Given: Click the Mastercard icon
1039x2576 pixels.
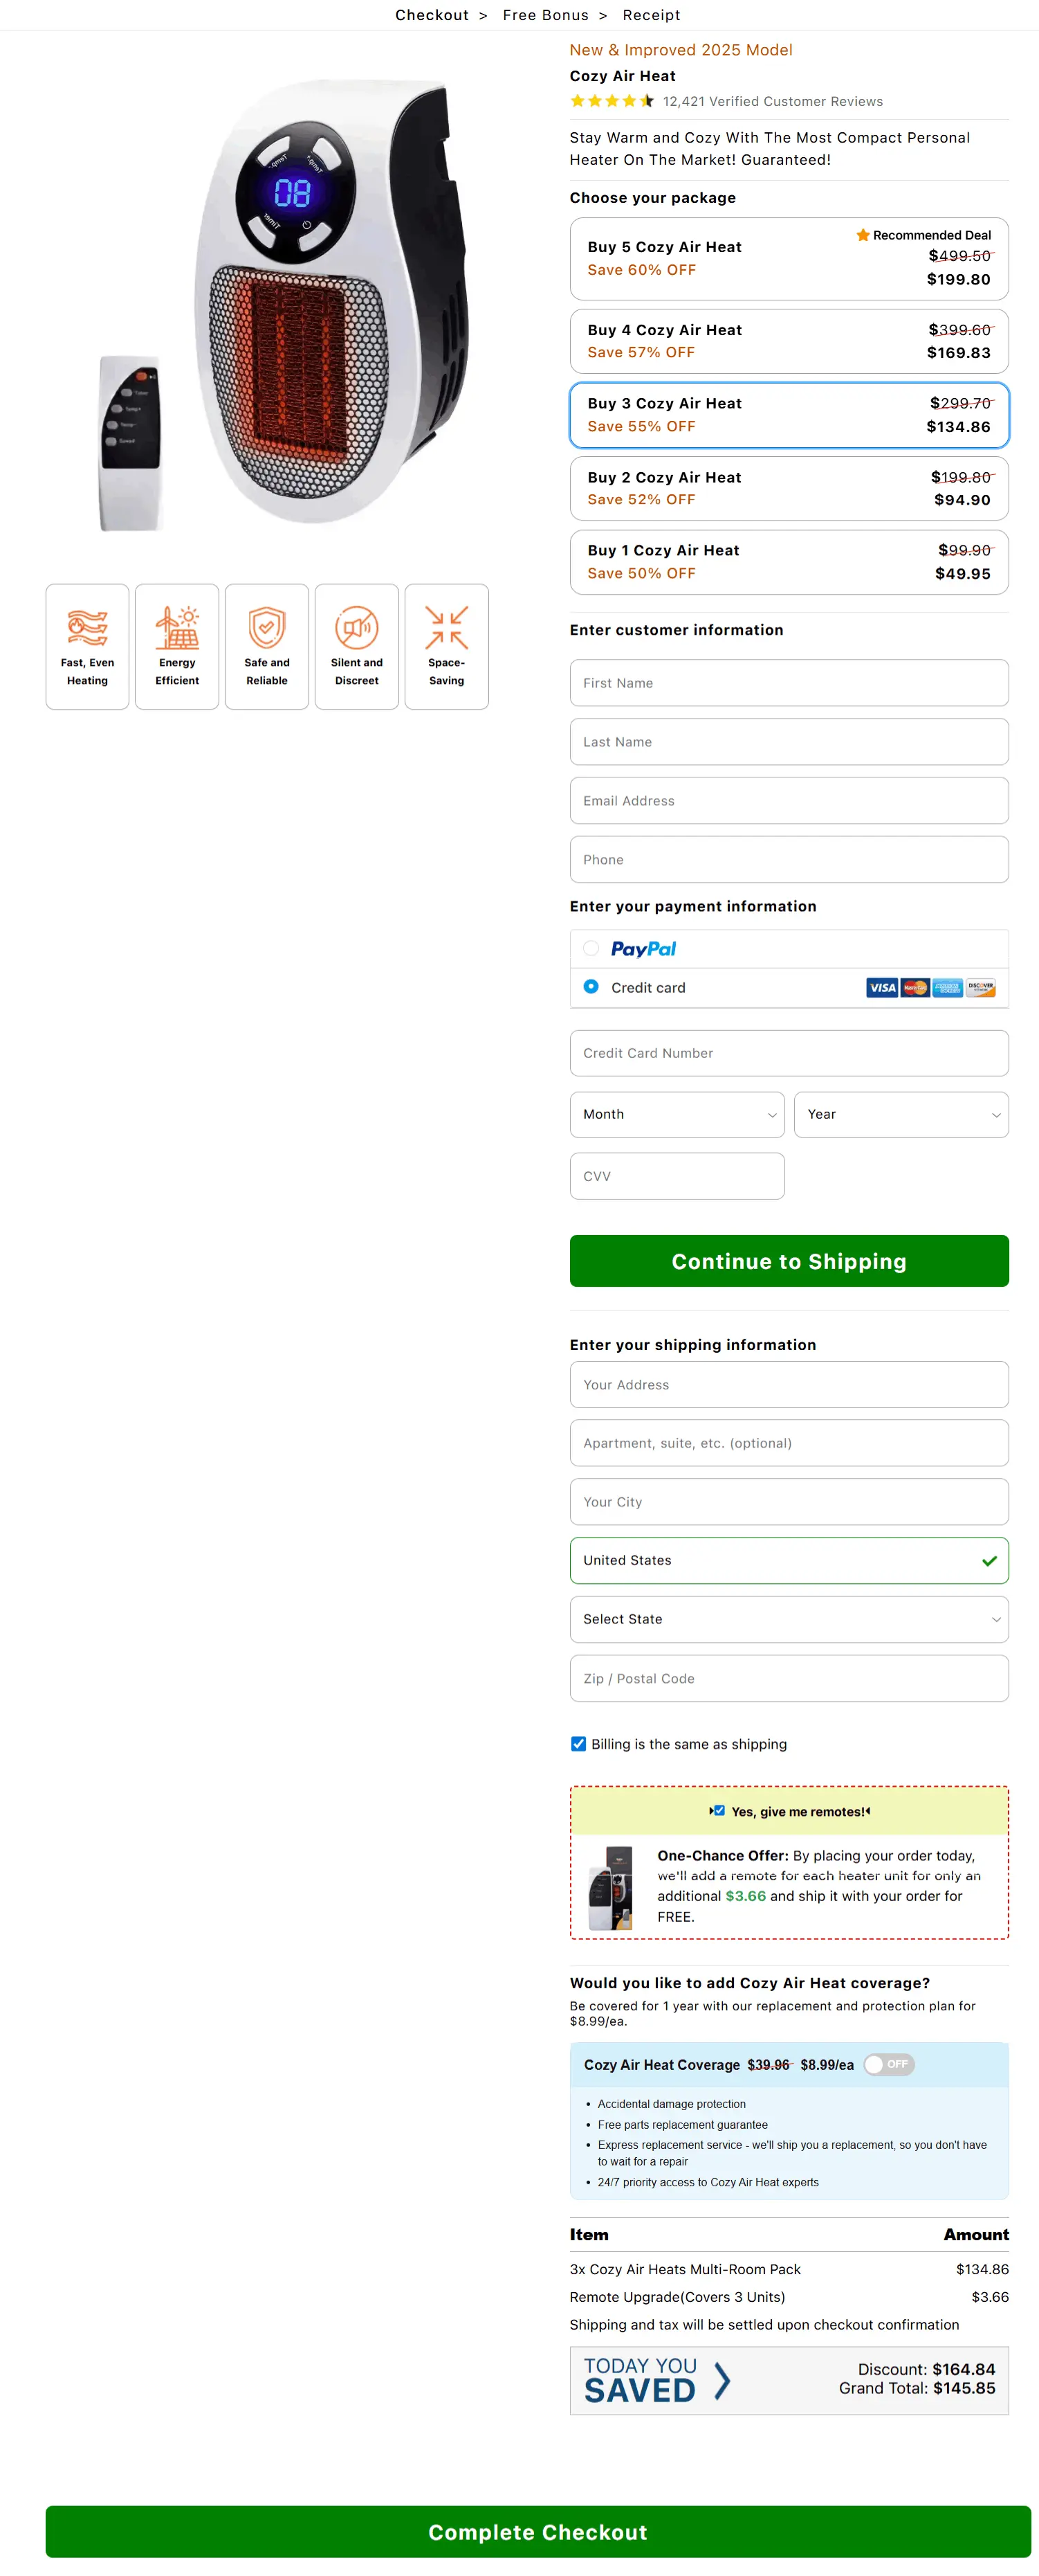Looking at the screenshot, I should point(914,988).
